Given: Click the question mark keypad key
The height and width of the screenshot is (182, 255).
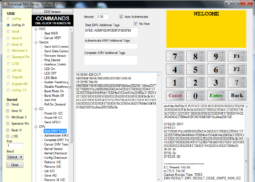Looking at the screenshot, I should (237, 82).
